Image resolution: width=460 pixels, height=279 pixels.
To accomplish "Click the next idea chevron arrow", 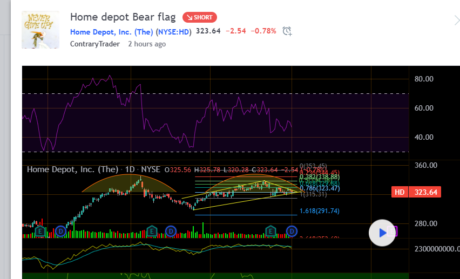I will click(x=456, y=21).
